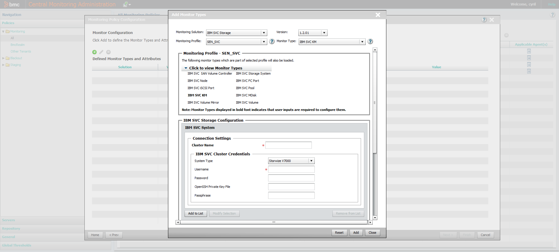Click the Solution column header
This screenshot has height=252, width=559.
(x=125, y=67)
